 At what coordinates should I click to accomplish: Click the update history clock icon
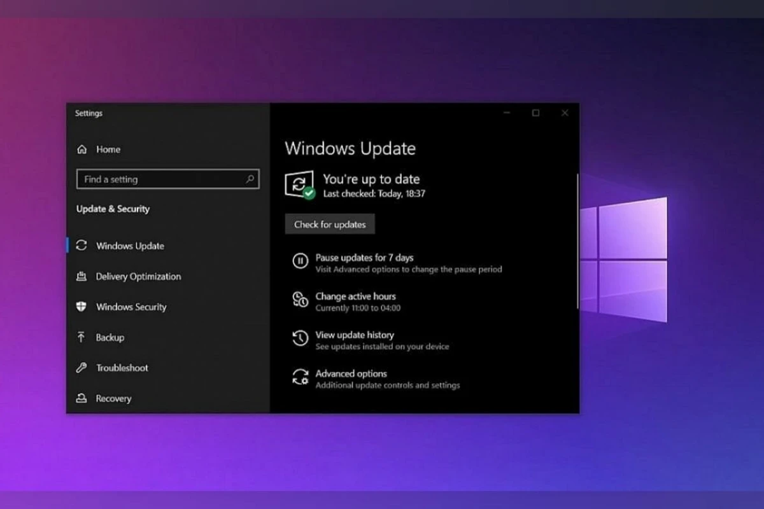pos(300,338)
